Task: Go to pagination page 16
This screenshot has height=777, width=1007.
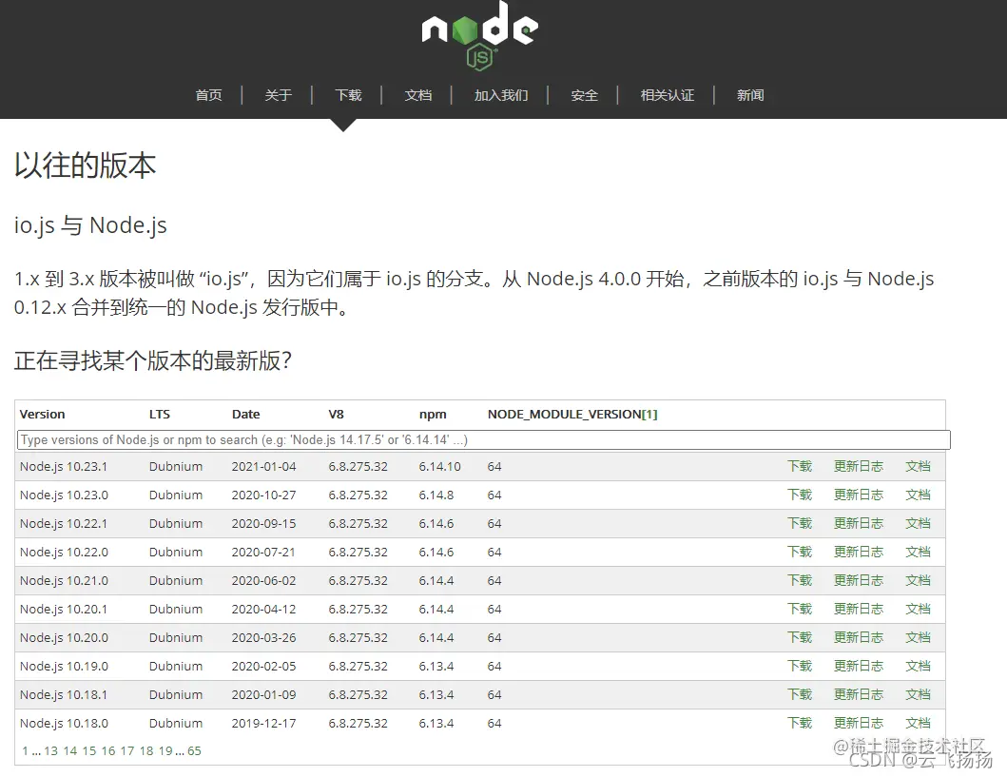Action: tap(108, 750)
